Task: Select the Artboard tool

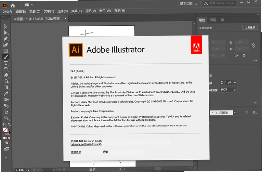Action: click(6, 112)
